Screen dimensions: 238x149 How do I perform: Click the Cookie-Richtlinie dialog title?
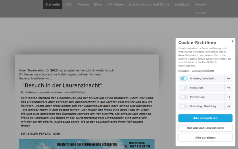[x=197, y=43]
